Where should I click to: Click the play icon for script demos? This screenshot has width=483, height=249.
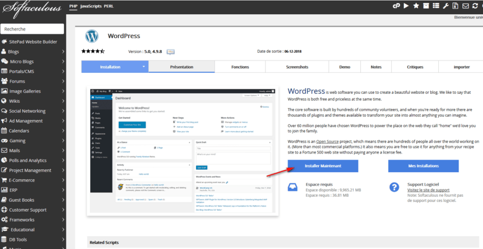pyautogui.click(x=406, y=6)
